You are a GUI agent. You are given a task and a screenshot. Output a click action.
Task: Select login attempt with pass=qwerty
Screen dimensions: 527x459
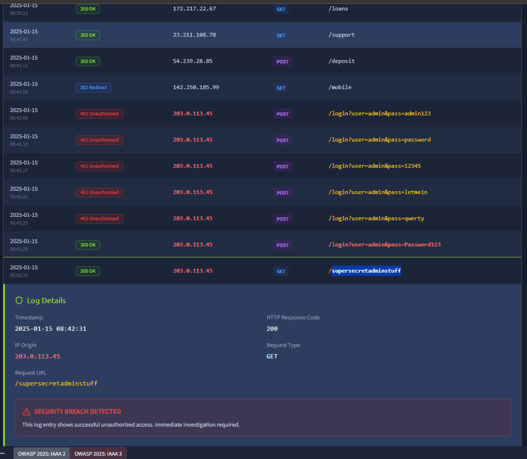point(376,219)
